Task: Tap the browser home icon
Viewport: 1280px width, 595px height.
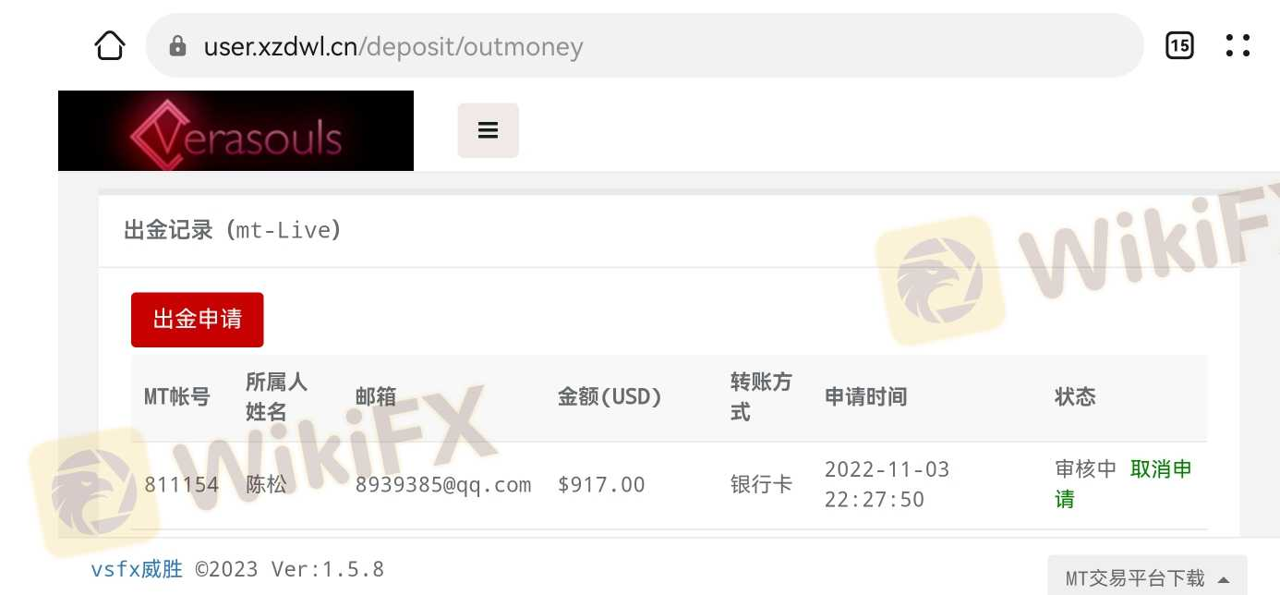Action: pyautogui.click(x=110, y=45)
